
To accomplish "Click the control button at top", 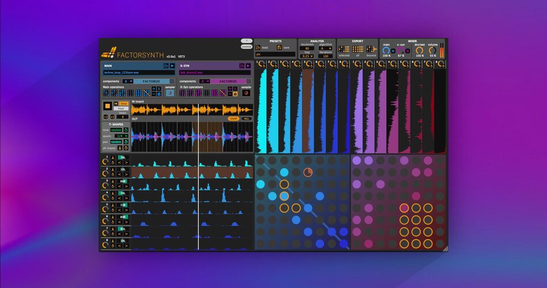I will click(246, 47).
